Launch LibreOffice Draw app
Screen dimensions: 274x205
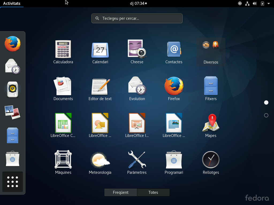tap(100, 125)
